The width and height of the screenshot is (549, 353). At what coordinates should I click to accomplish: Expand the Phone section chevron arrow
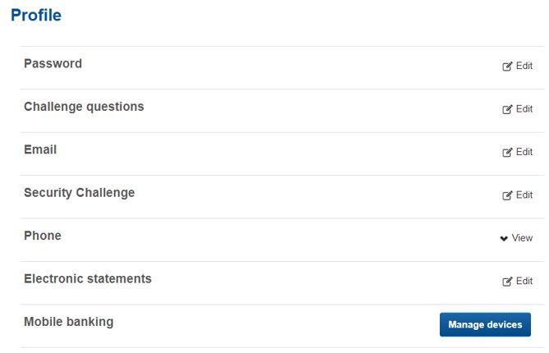pos(504,239)
